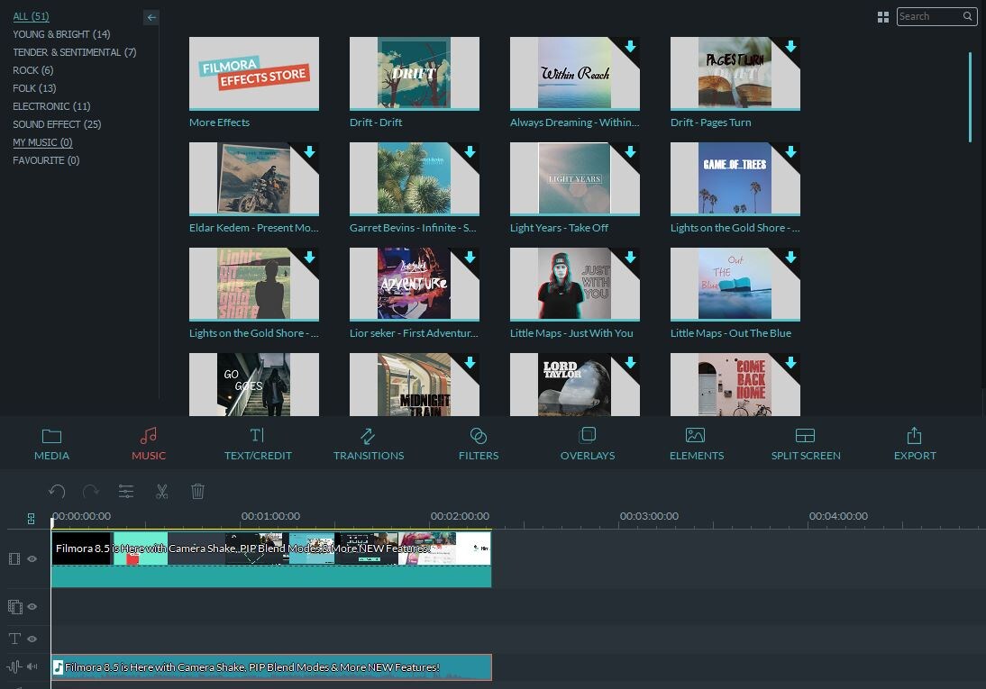
Task: Select the Music tab
Action: (x=149, y=444)
